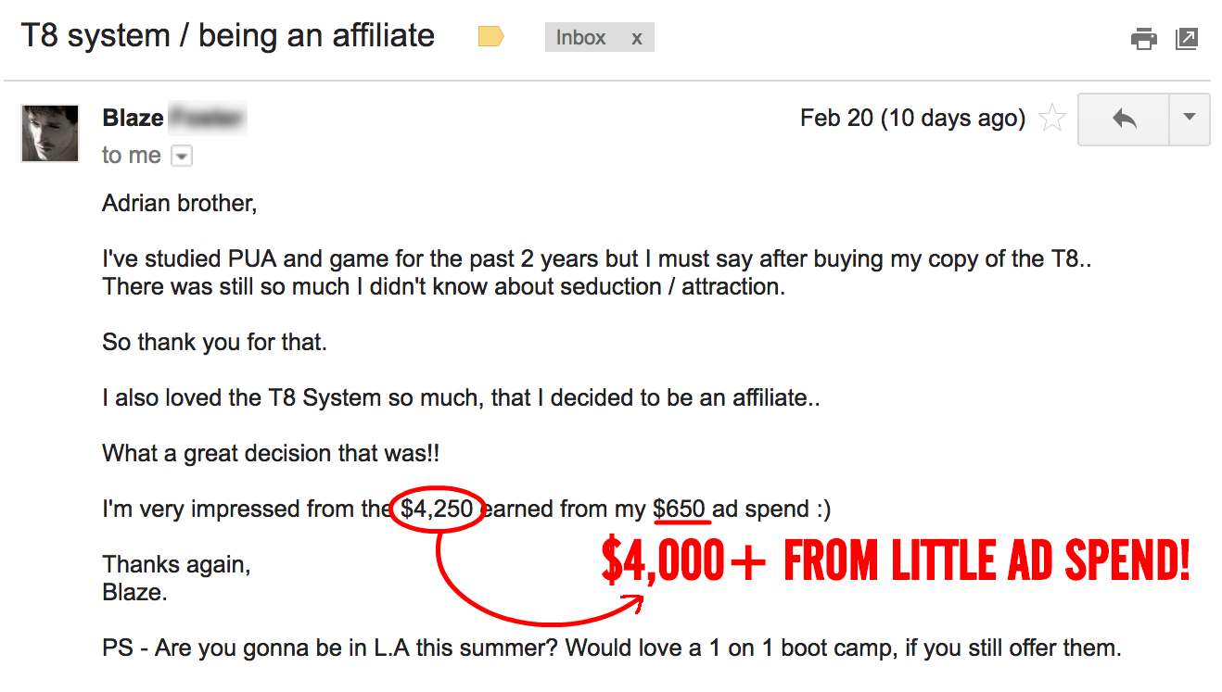1222x692 pixels.
Task: Click the yellow importance marker beside the subject
Action: (x=490, y=37)
